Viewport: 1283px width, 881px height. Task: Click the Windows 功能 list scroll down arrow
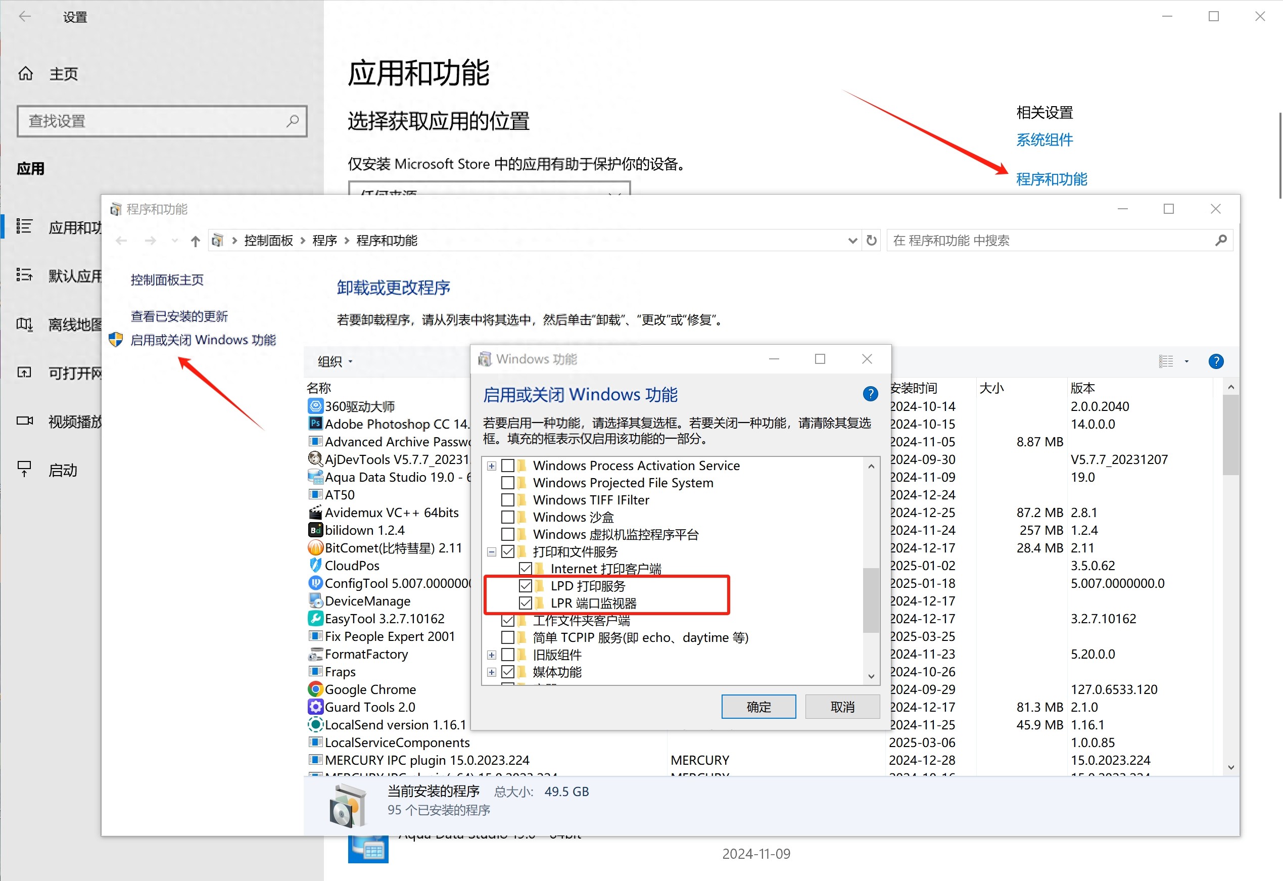(871, 676)
